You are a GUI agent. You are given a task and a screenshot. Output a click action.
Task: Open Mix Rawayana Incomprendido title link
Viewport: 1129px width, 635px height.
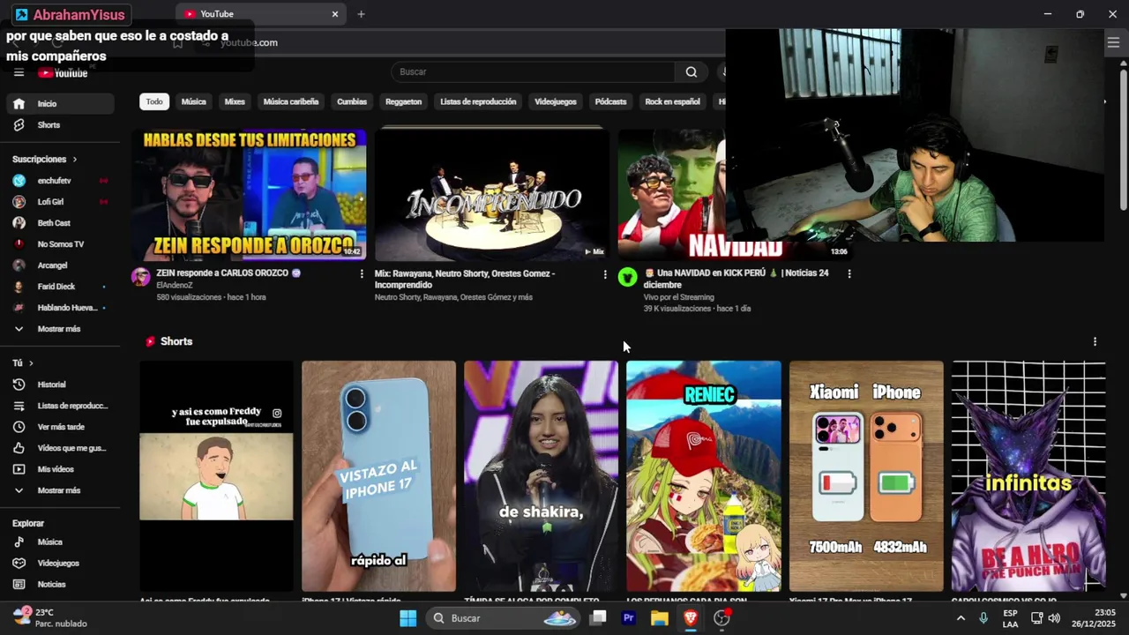(x=465, y=280)
